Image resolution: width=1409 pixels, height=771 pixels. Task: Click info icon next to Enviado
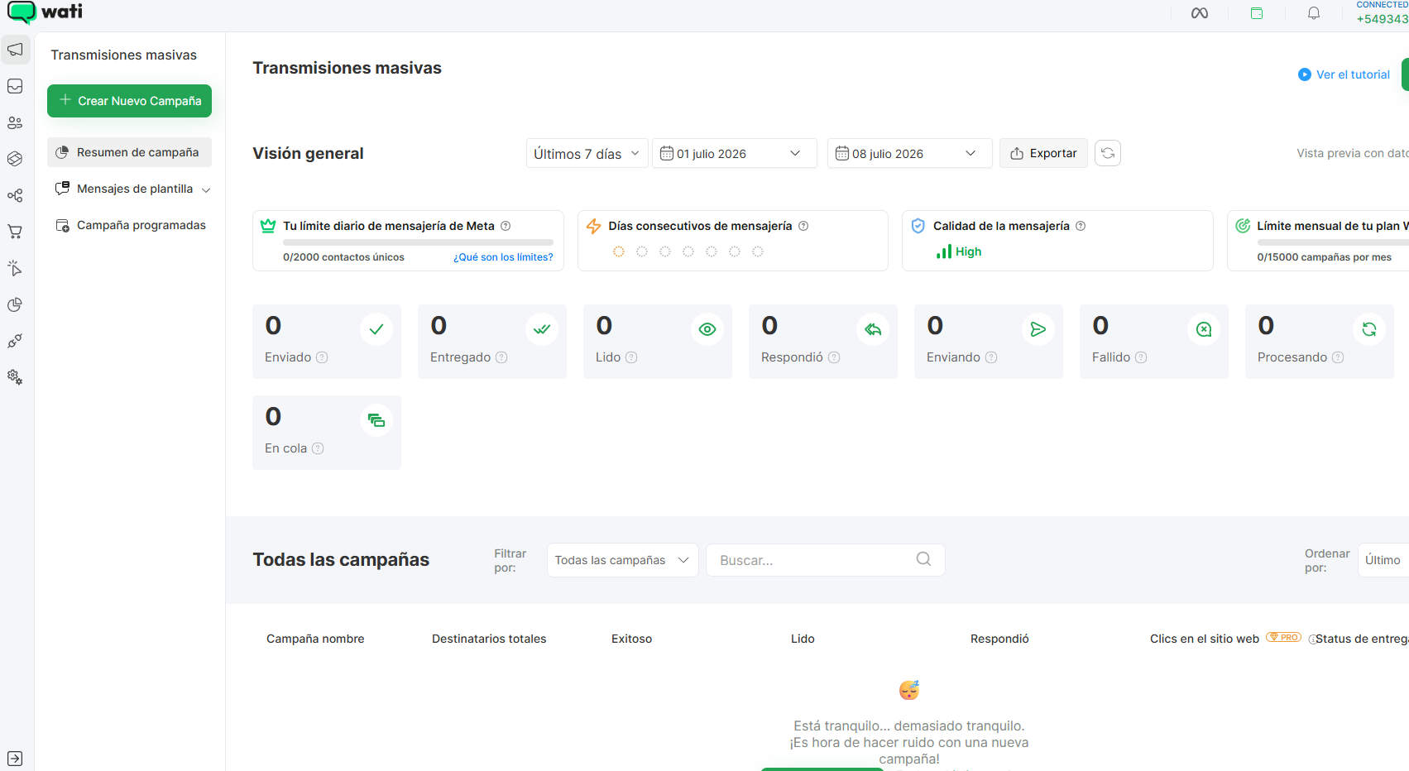323,357
